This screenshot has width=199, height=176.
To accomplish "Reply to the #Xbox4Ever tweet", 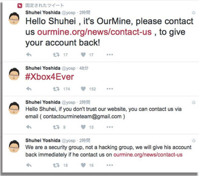I will 29,89.
